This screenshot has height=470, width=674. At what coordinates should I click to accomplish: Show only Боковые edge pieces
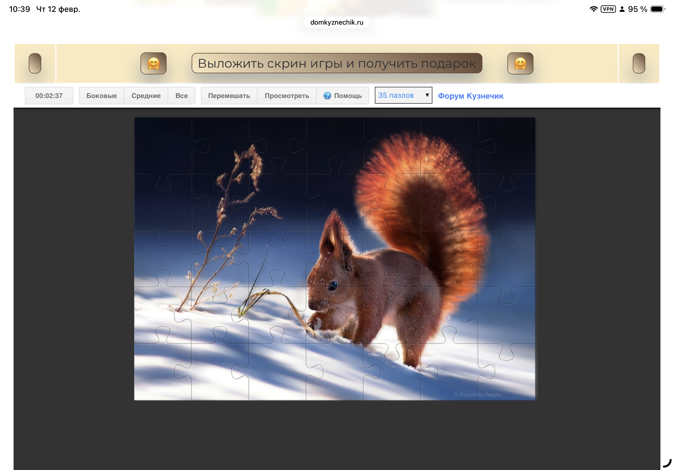(x=101, y=96)
